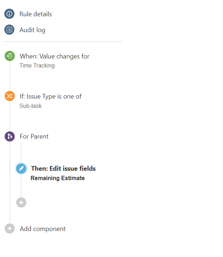Click the connector line between trigger and condition
The width and height of the screenshot is (223, 257).
click(10, 76)
